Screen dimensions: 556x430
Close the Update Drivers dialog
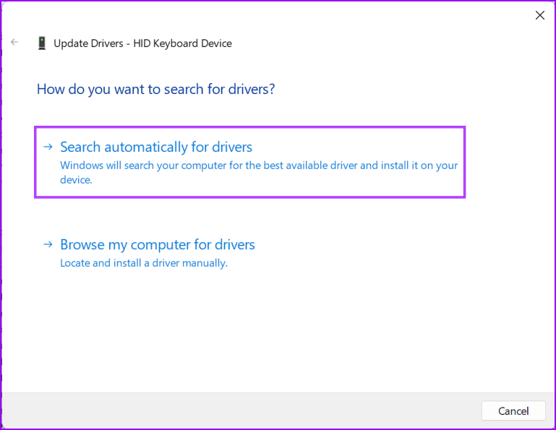point(539,15)
